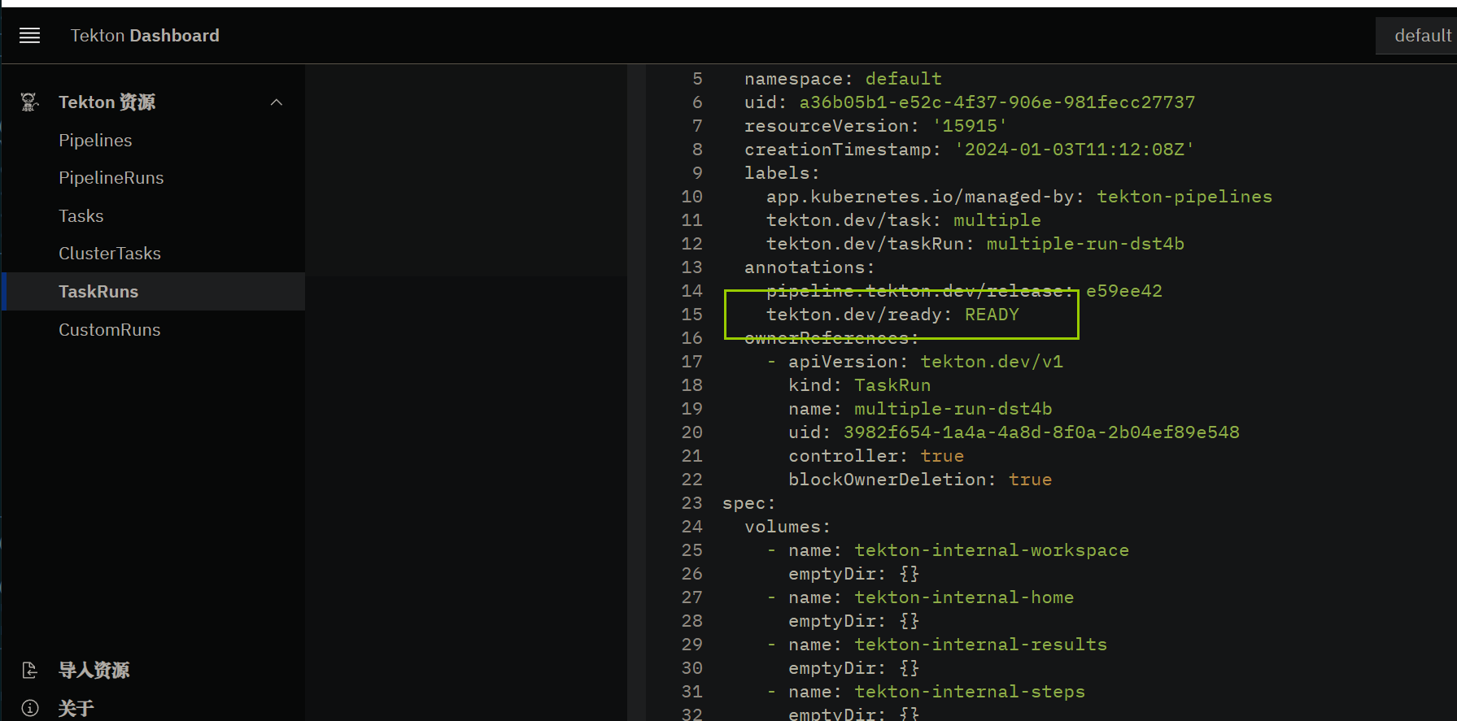Viewport: 1457px width, 721px height.
Task: Click the volumes: key on line 24
Action: [x=787, y=527]
